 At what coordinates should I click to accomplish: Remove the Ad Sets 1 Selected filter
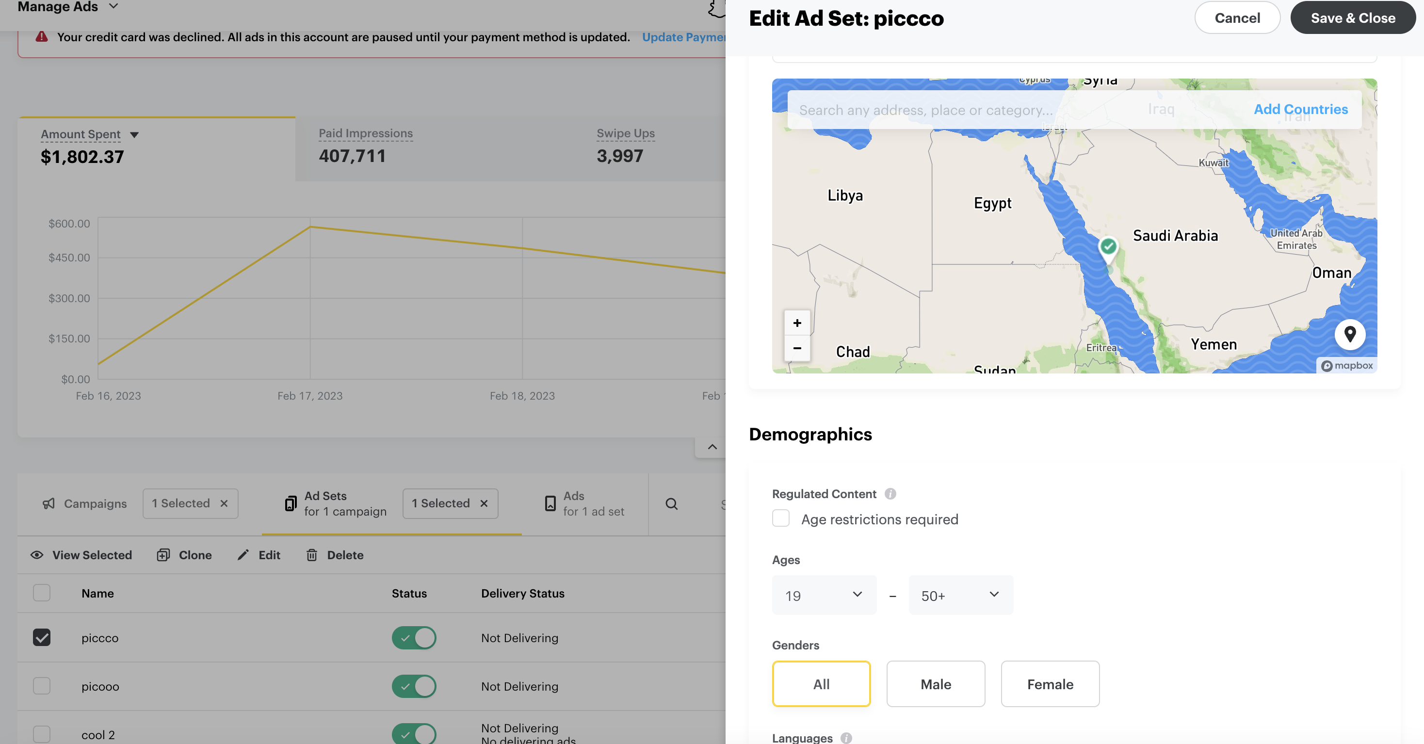point(484,503)
